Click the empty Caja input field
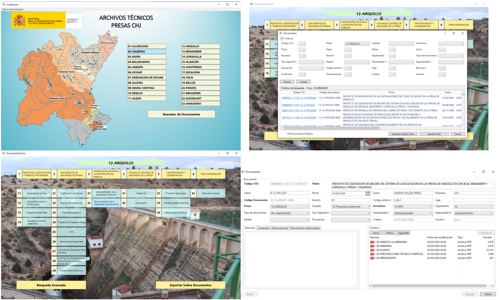 (474, 200)
